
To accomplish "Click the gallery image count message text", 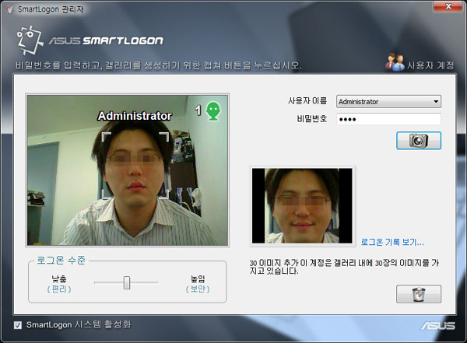I will [x=344, y=267].
